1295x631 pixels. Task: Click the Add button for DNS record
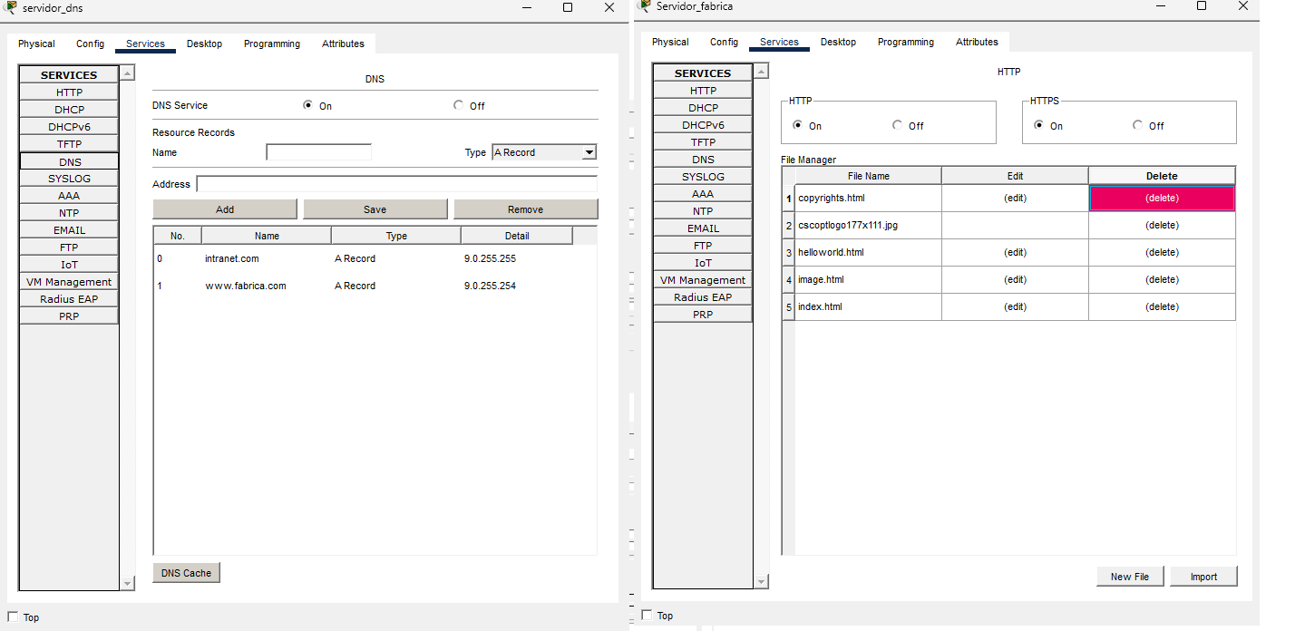[225, 209]
